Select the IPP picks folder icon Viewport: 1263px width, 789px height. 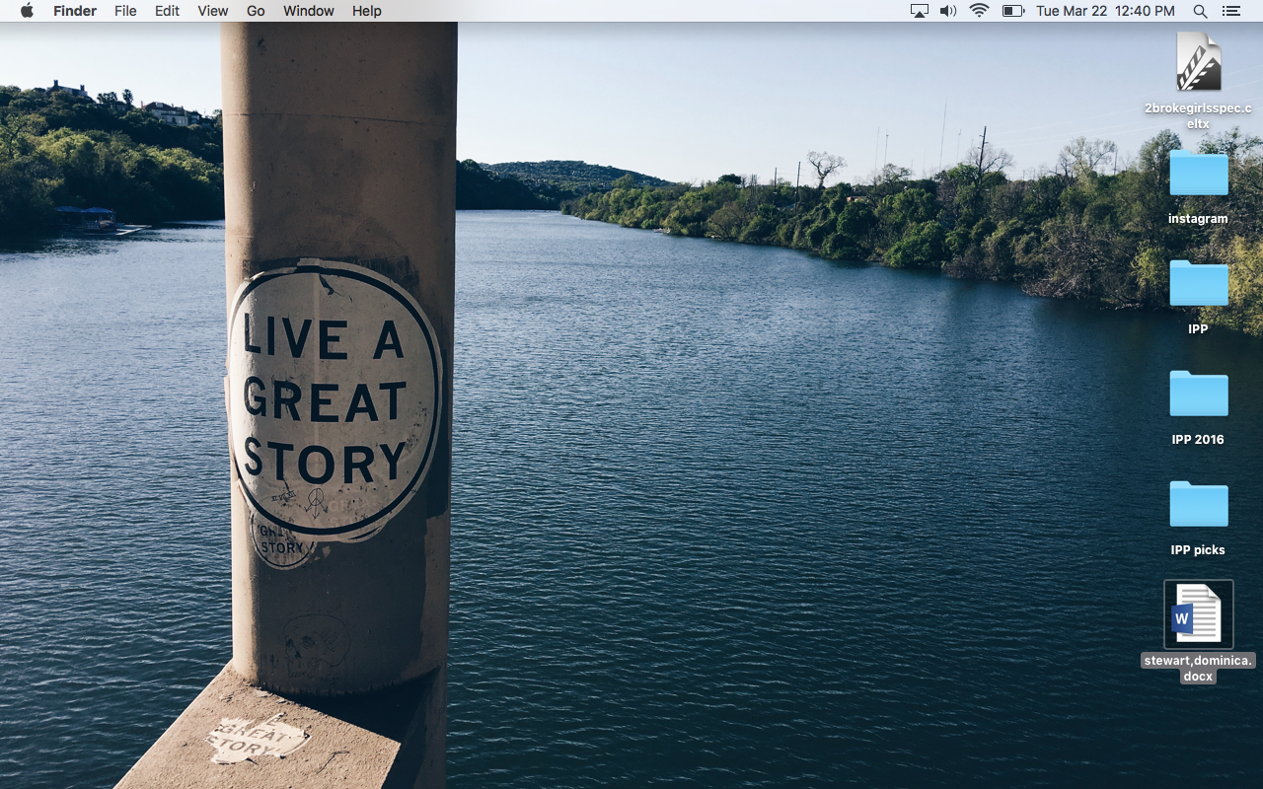click(x=1199, y=504)
